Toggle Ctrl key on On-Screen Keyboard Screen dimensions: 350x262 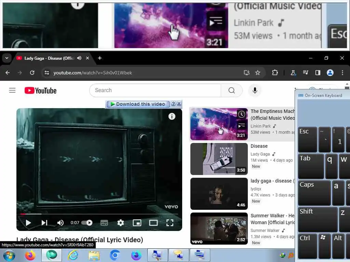coord(307,246)
